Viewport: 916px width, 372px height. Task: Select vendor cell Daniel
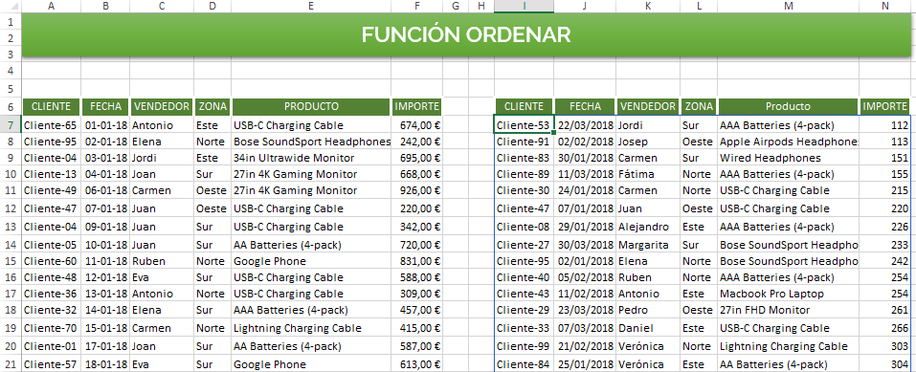tap(648, 328)
